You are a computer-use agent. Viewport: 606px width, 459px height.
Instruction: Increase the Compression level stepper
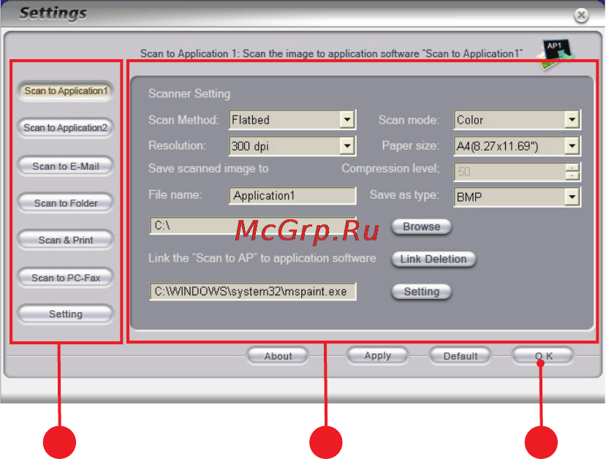pyautogui.click(x=572, y=167)
